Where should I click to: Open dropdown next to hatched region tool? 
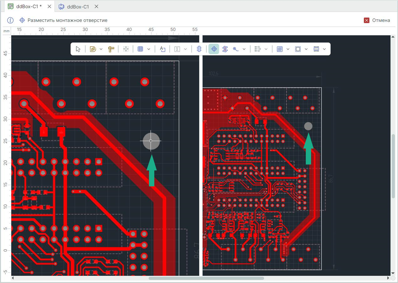pos(288,49)
